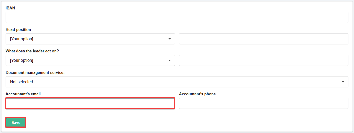Click the text field beside leader act on dropdown
354x133 pixels.
click(x=263, y=60)
